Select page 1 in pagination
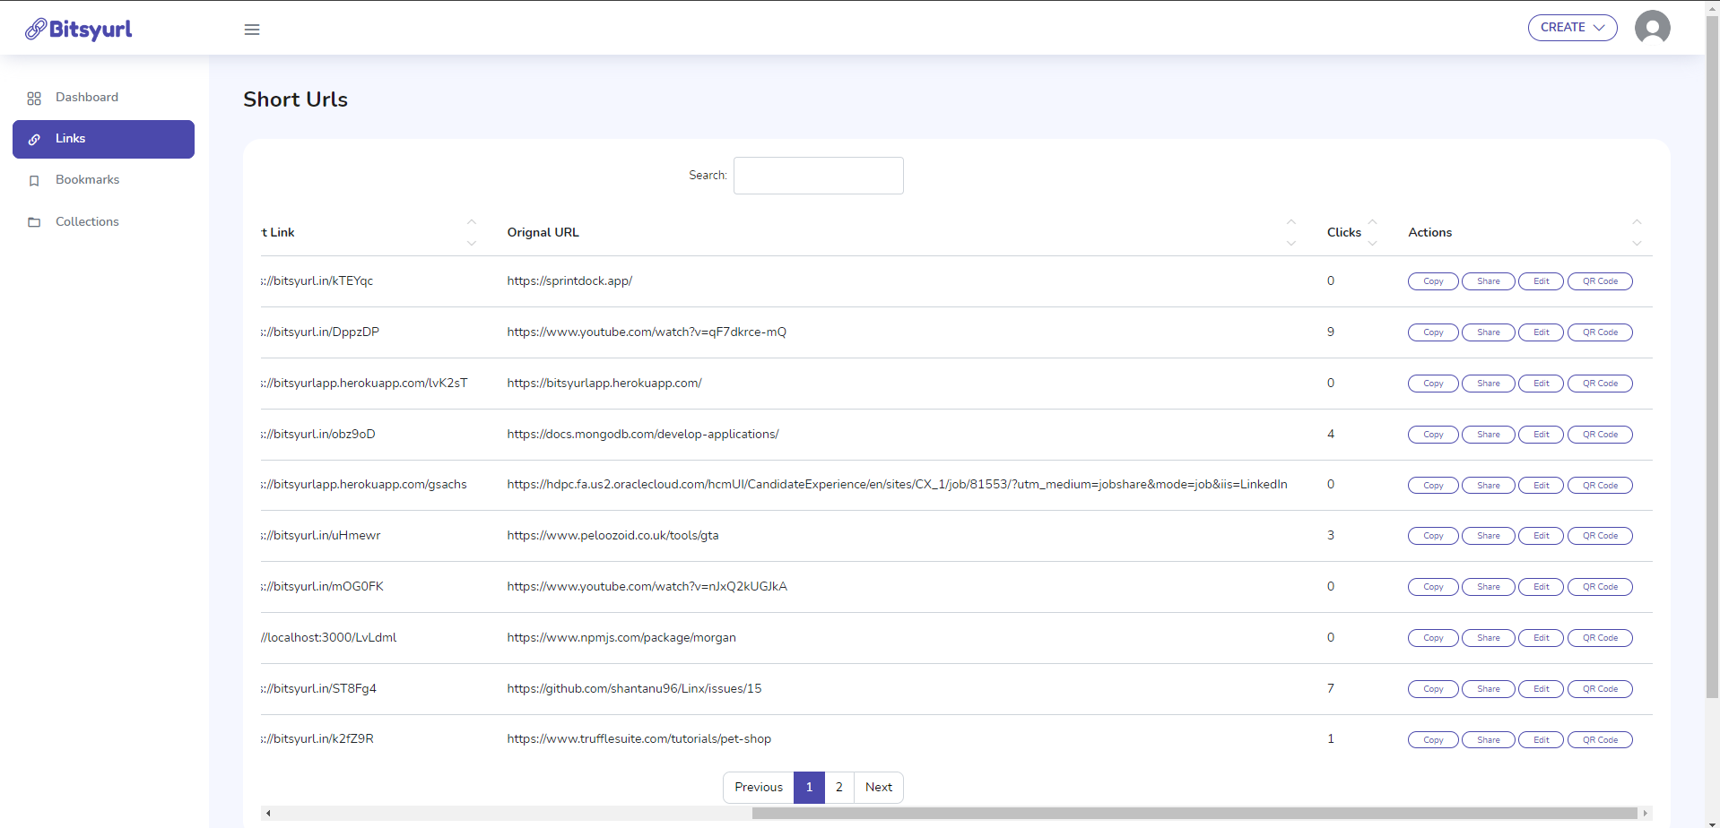Screen dimensions: 1720x828 point(809,788)
